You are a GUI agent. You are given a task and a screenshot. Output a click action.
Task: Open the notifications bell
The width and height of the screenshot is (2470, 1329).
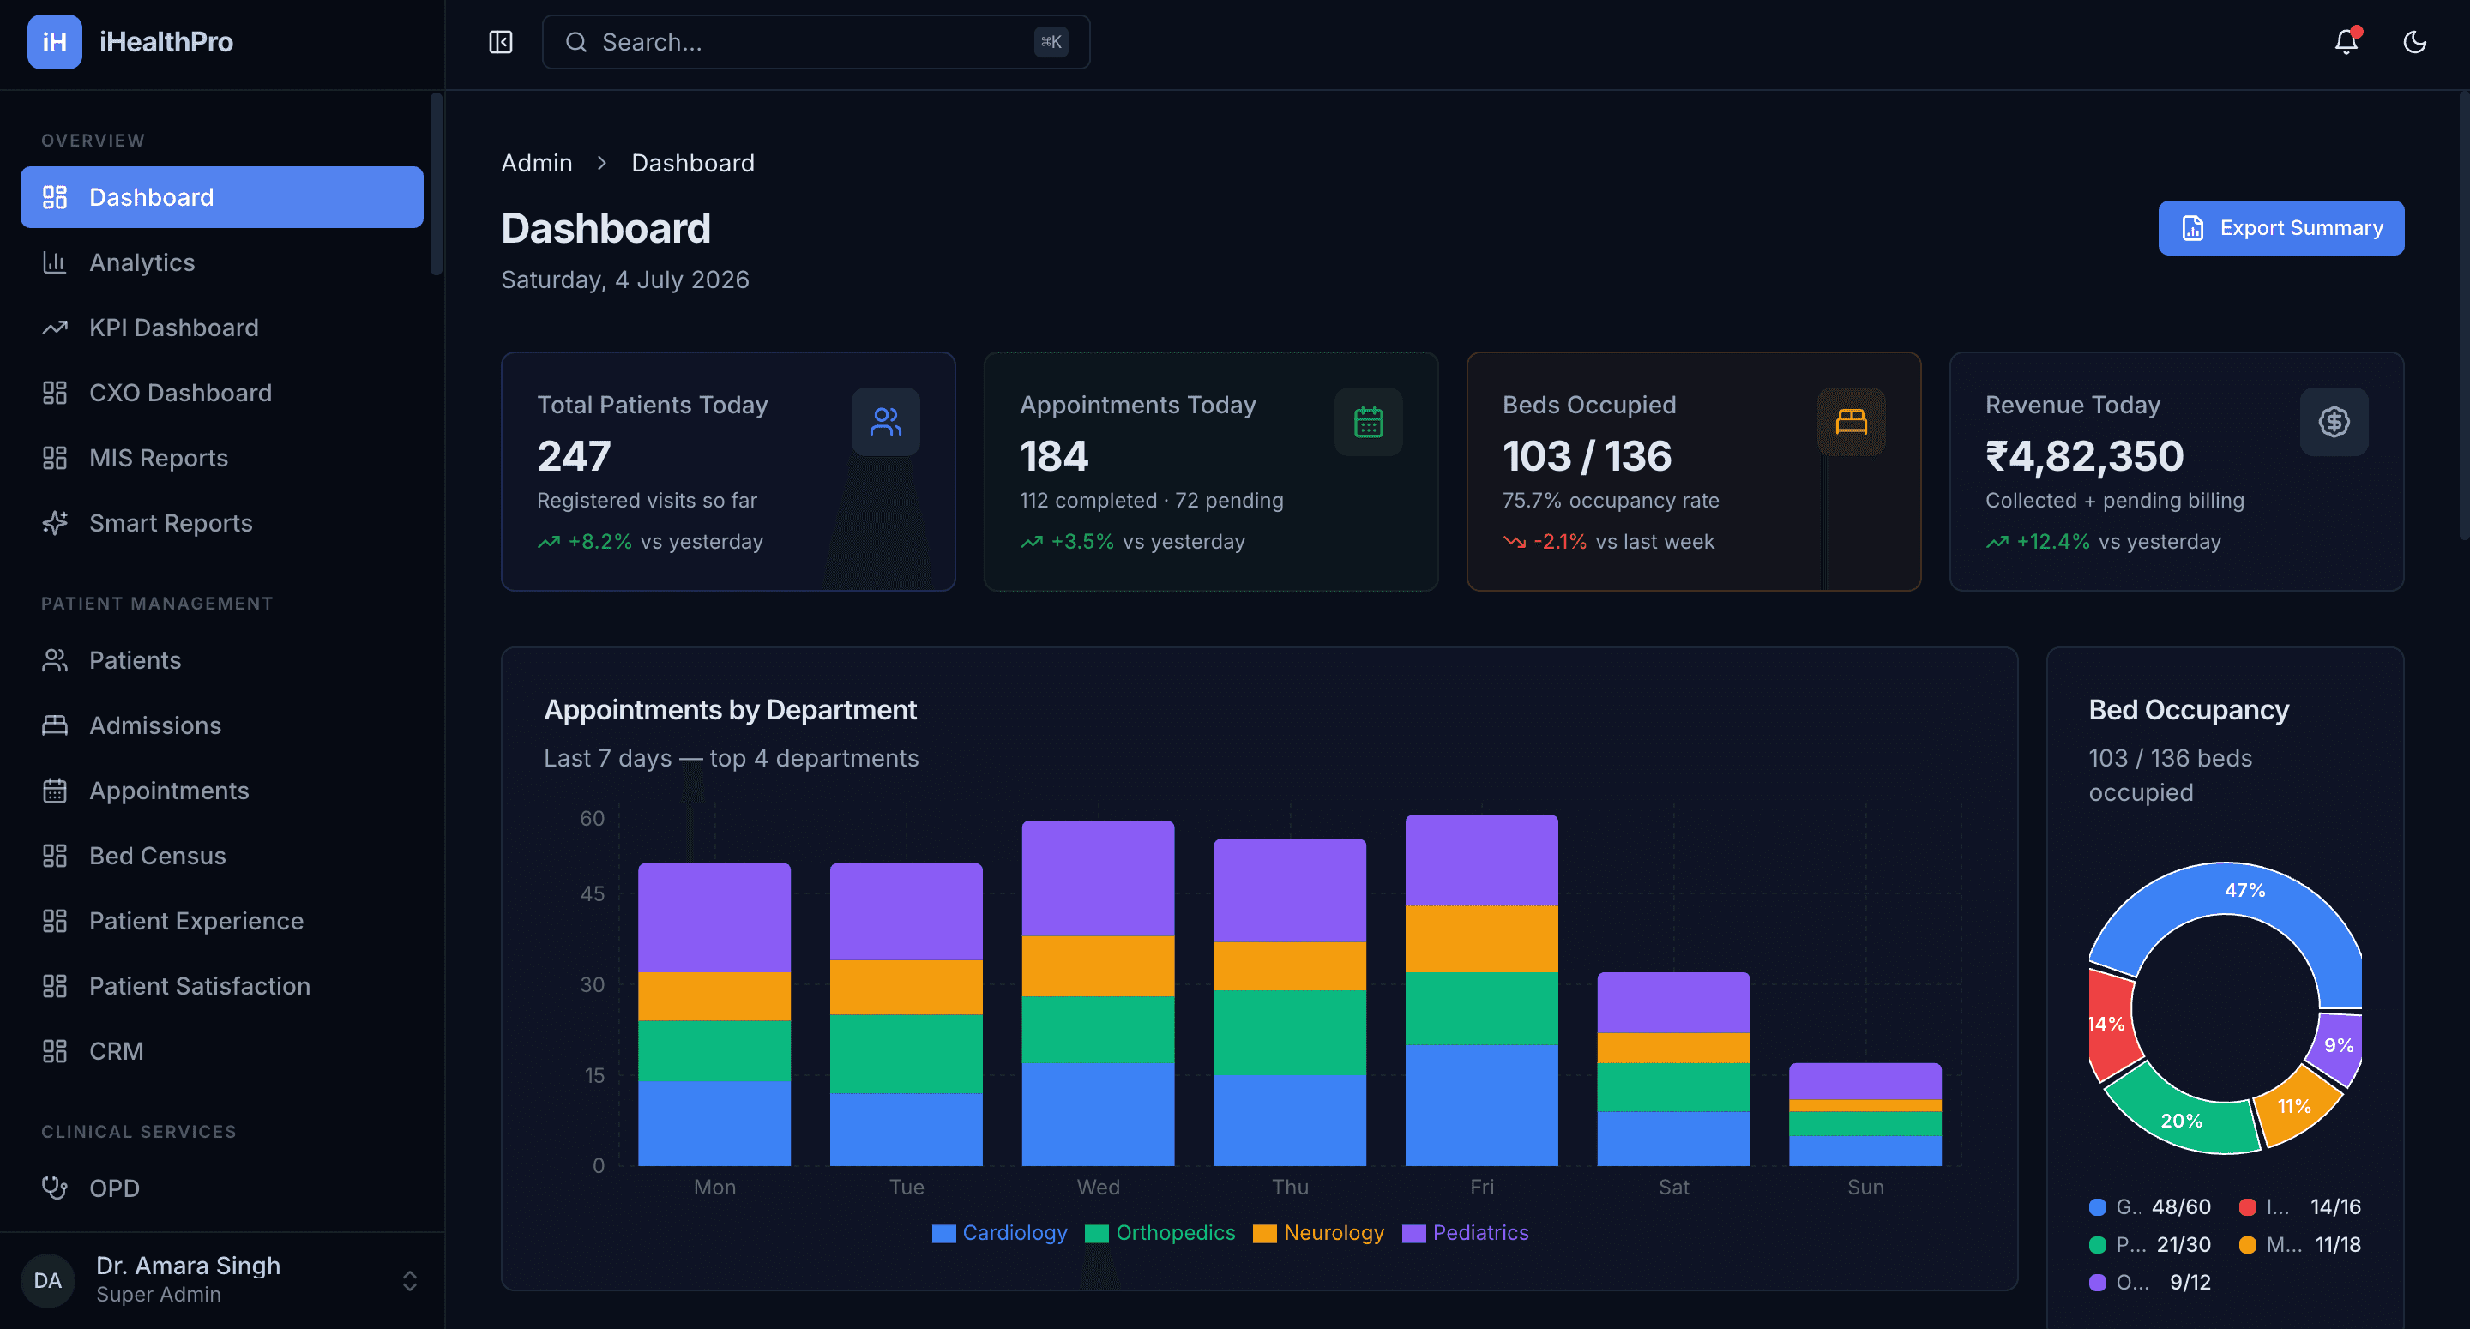pos(2346,42)
